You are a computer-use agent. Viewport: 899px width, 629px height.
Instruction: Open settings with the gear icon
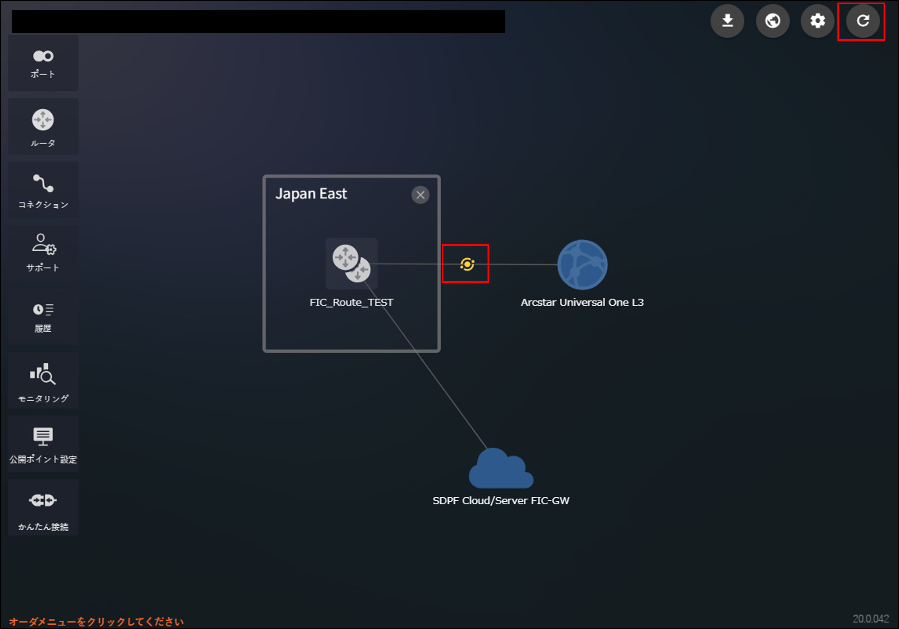point(818,21)
